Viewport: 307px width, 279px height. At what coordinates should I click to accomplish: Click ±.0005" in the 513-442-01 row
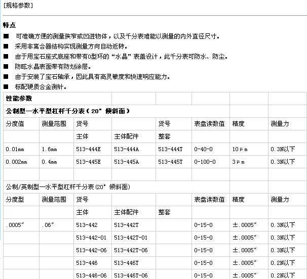[244, 238]
